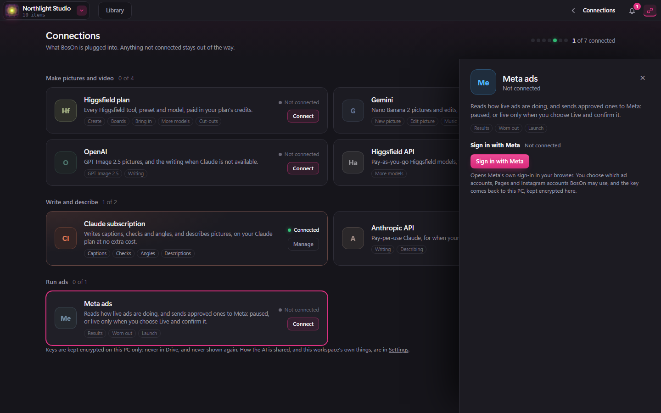661x413 pixels.
Task: Click the Bring in tag
Action: pos(144,121)
